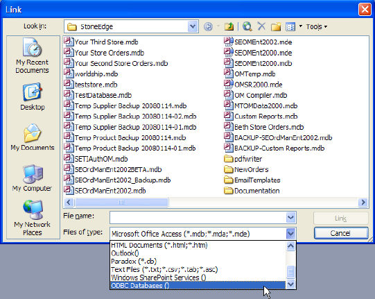Click the Up One Level folder icon
The width and height of the screenshot is (375, 299).
(x=229, y=26)
